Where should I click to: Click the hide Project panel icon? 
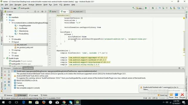point(46,12)
